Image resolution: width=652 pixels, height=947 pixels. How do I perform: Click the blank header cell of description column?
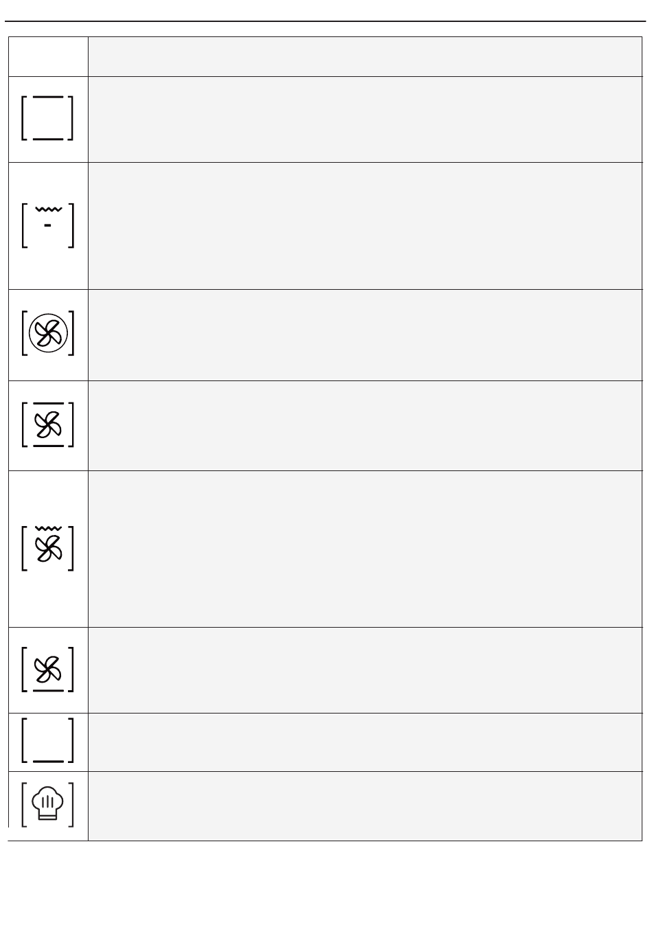365,56
